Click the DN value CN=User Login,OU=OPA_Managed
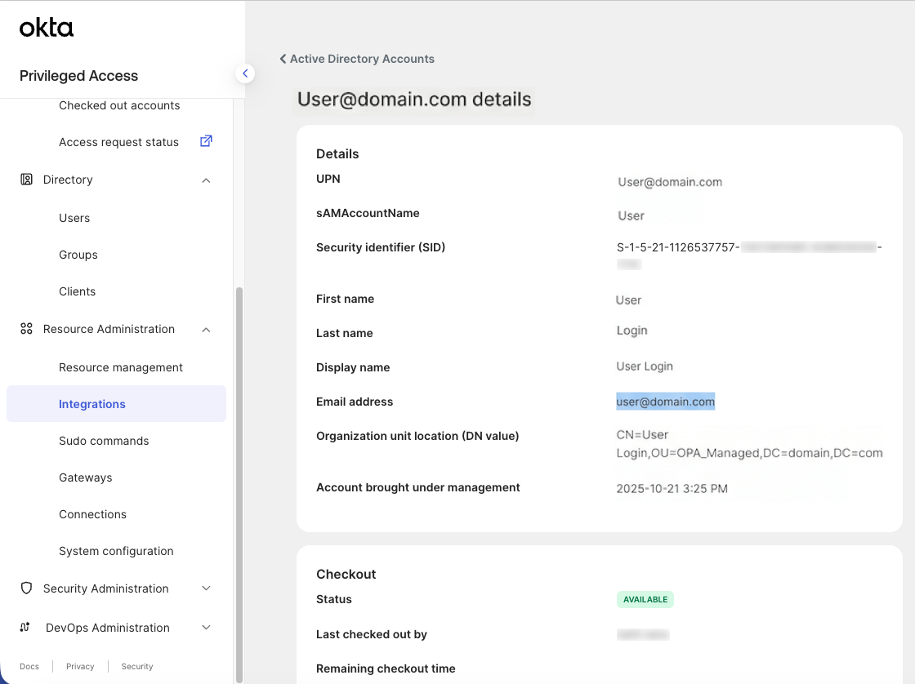This screenshot has height=684, width=915. 749,444
